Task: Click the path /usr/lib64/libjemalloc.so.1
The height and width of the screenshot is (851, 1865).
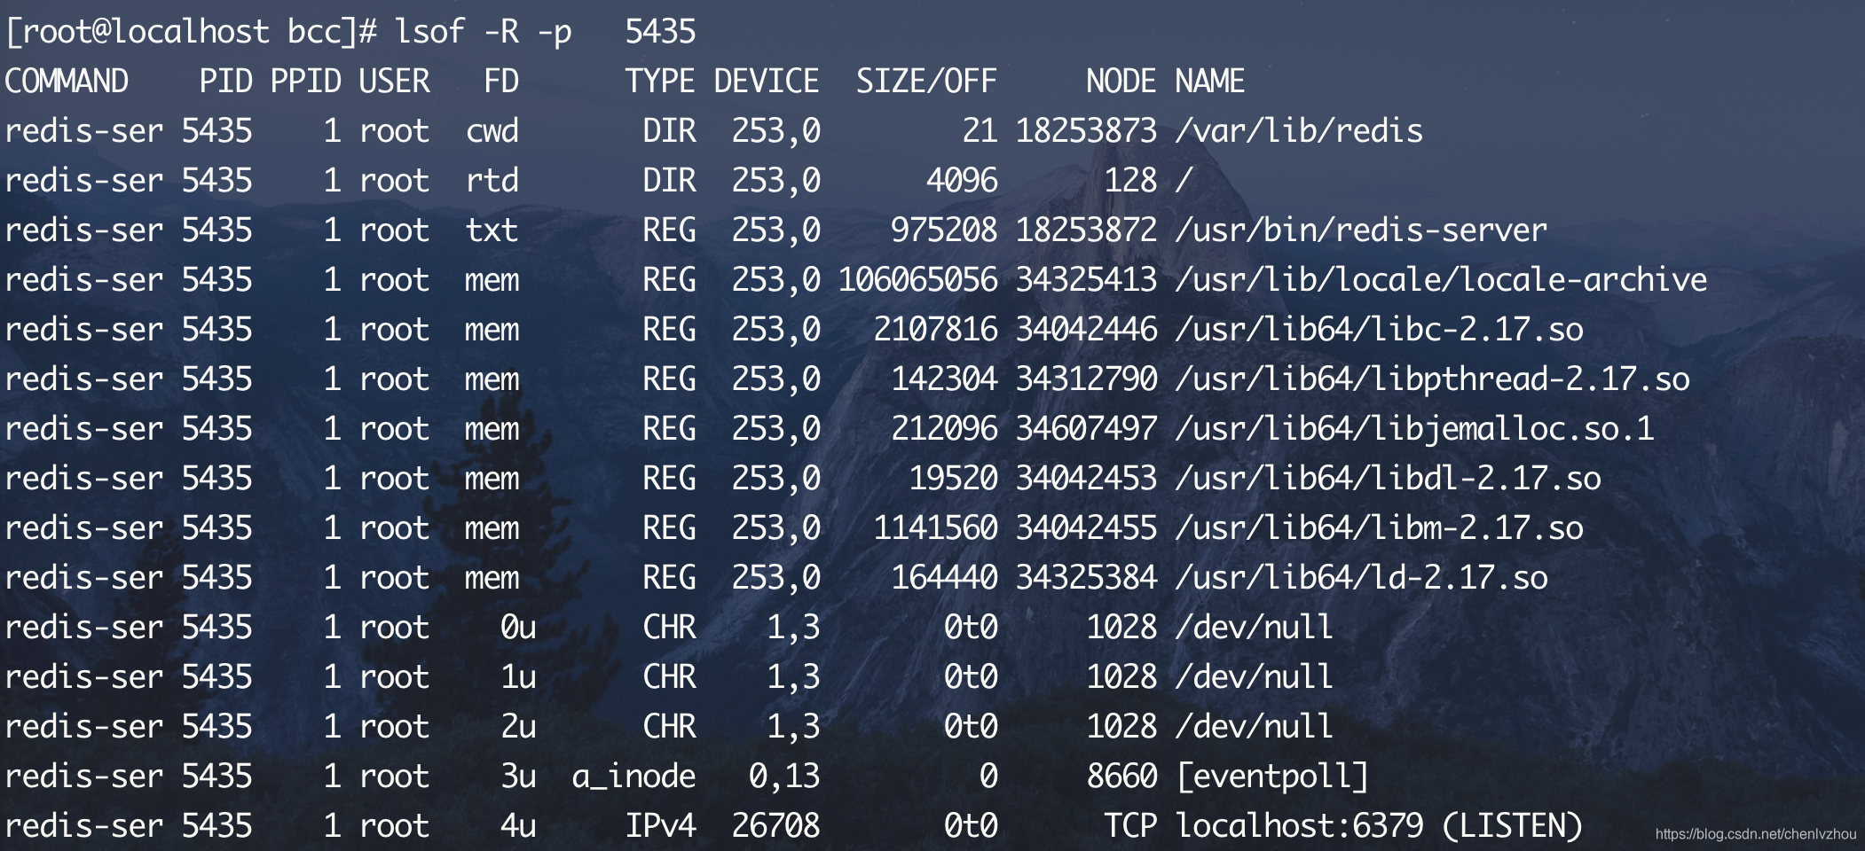Action: click(1415, 429)
